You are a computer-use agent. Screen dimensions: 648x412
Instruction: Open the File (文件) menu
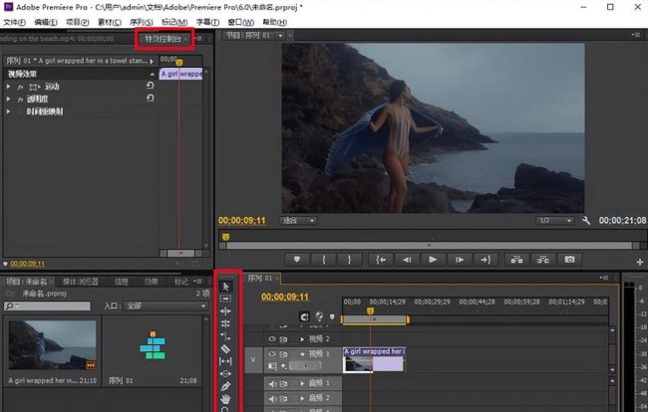[15, 22]
